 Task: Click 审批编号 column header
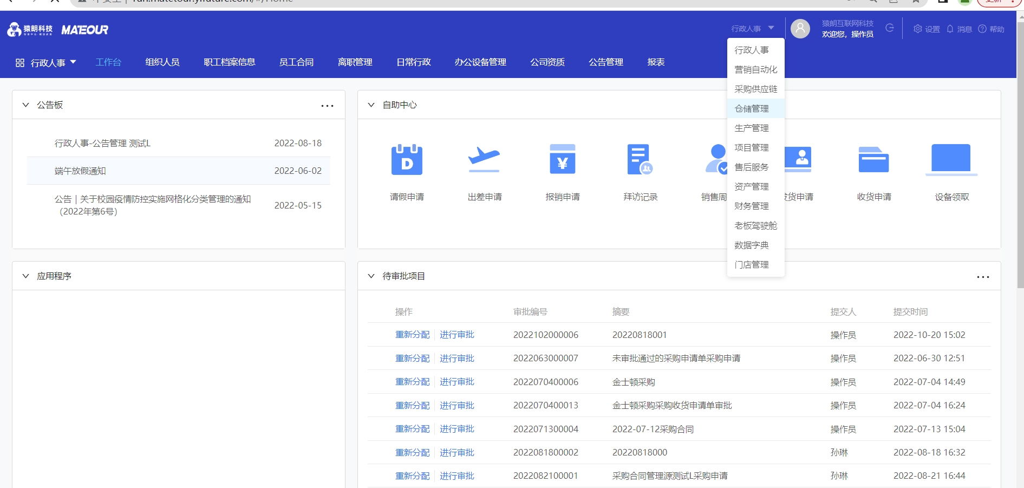click(x=530, y=312)
